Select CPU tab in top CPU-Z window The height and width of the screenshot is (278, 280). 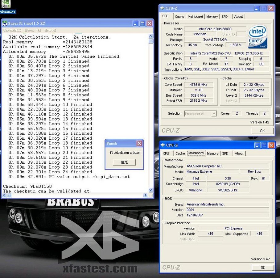[165, 16]
